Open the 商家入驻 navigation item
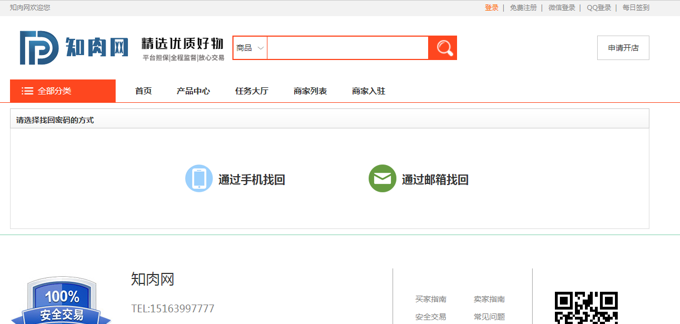The image size is (680, 324). pos(369,91)
